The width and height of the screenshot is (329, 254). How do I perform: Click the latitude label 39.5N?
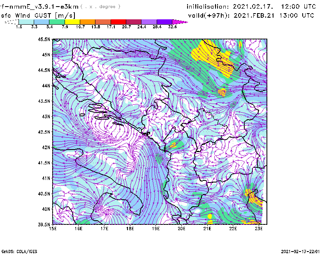44,225
